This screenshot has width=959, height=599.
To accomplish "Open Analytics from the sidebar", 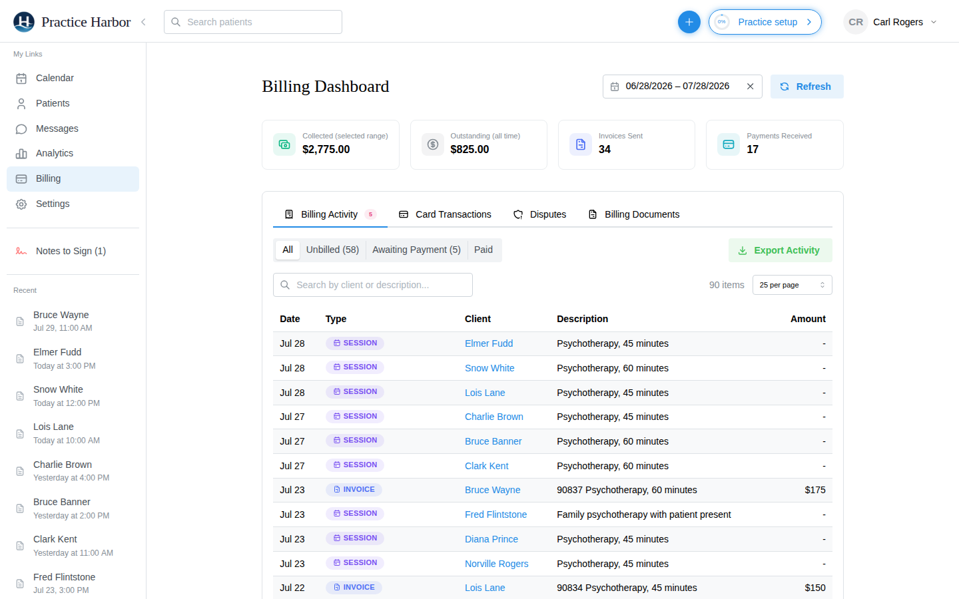I will [x=73, y=154].
